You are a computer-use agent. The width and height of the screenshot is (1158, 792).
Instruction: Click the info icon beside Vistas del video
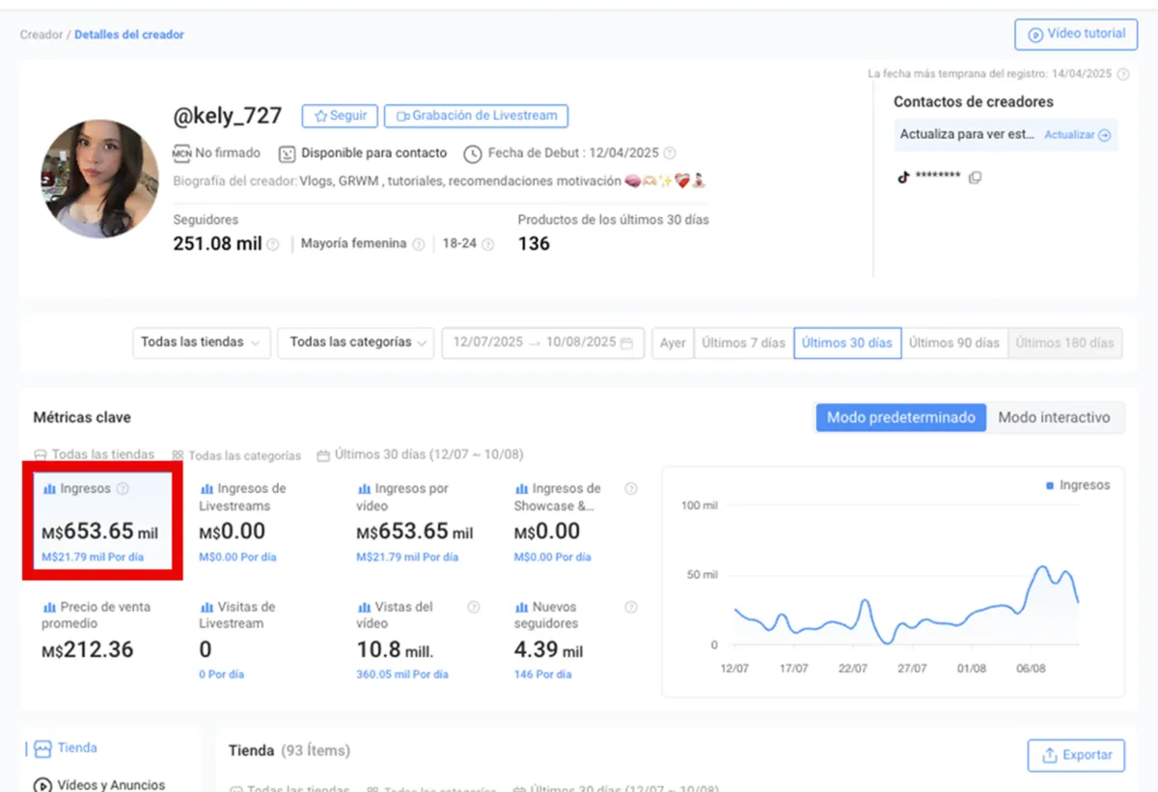point(474,608)
